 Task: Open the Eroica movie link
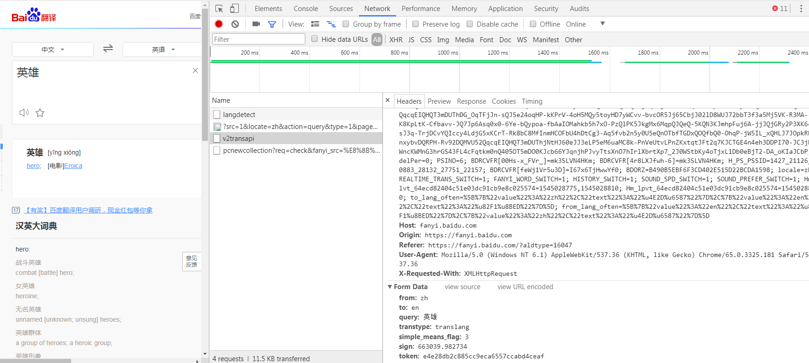(x=73, y=166)
